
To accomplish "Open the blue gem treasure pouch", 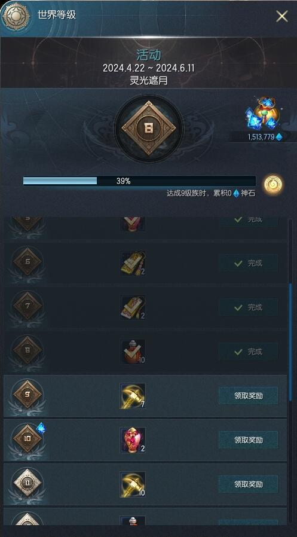I will [264, 114].
